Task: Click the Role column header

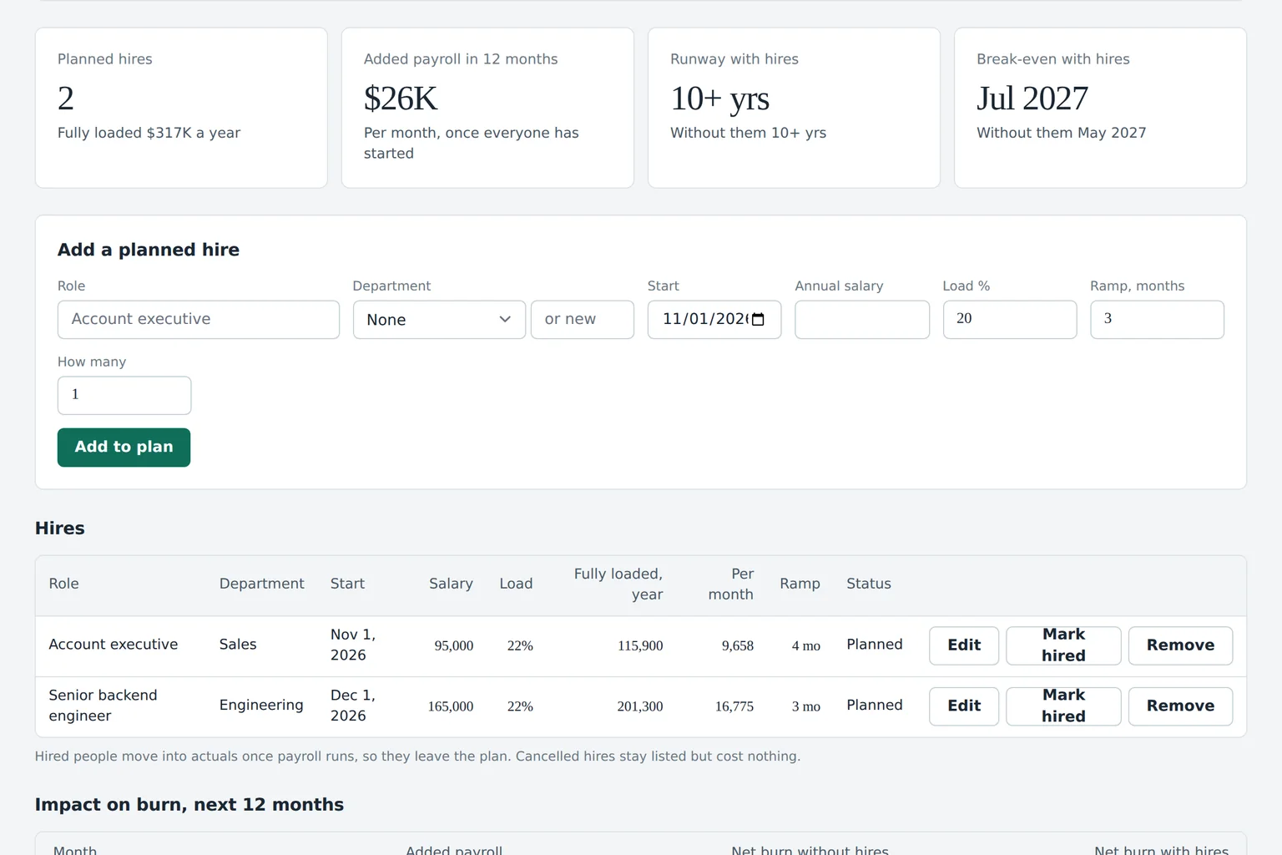Action: 63,584
